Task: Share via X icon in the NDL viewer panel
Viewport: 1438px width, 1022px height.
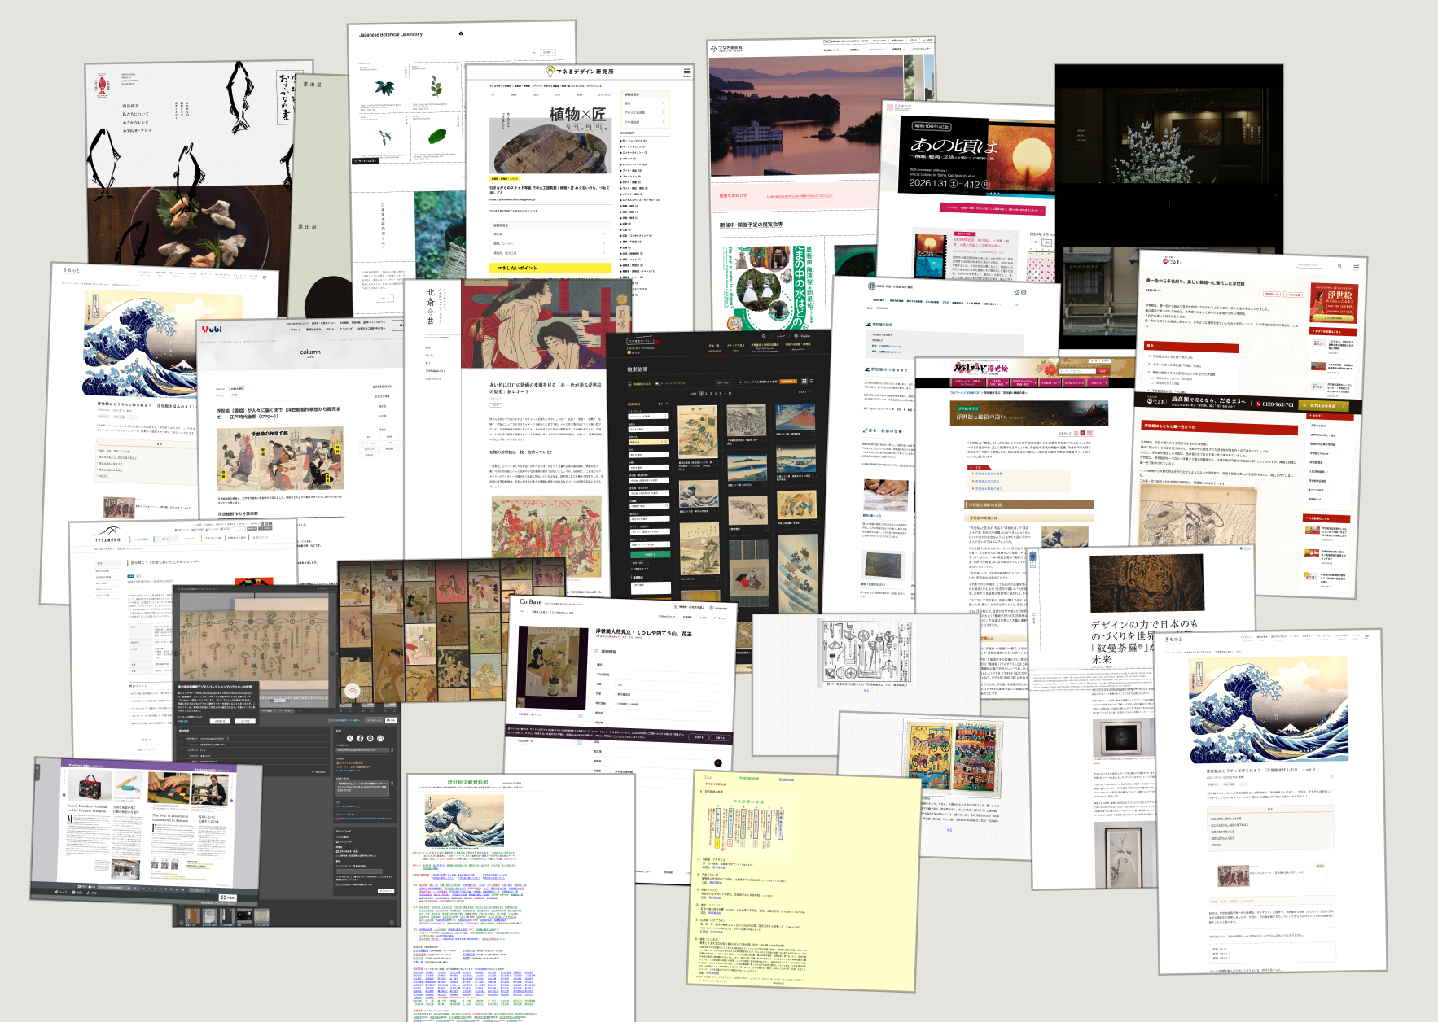Action: click(350, 738)
